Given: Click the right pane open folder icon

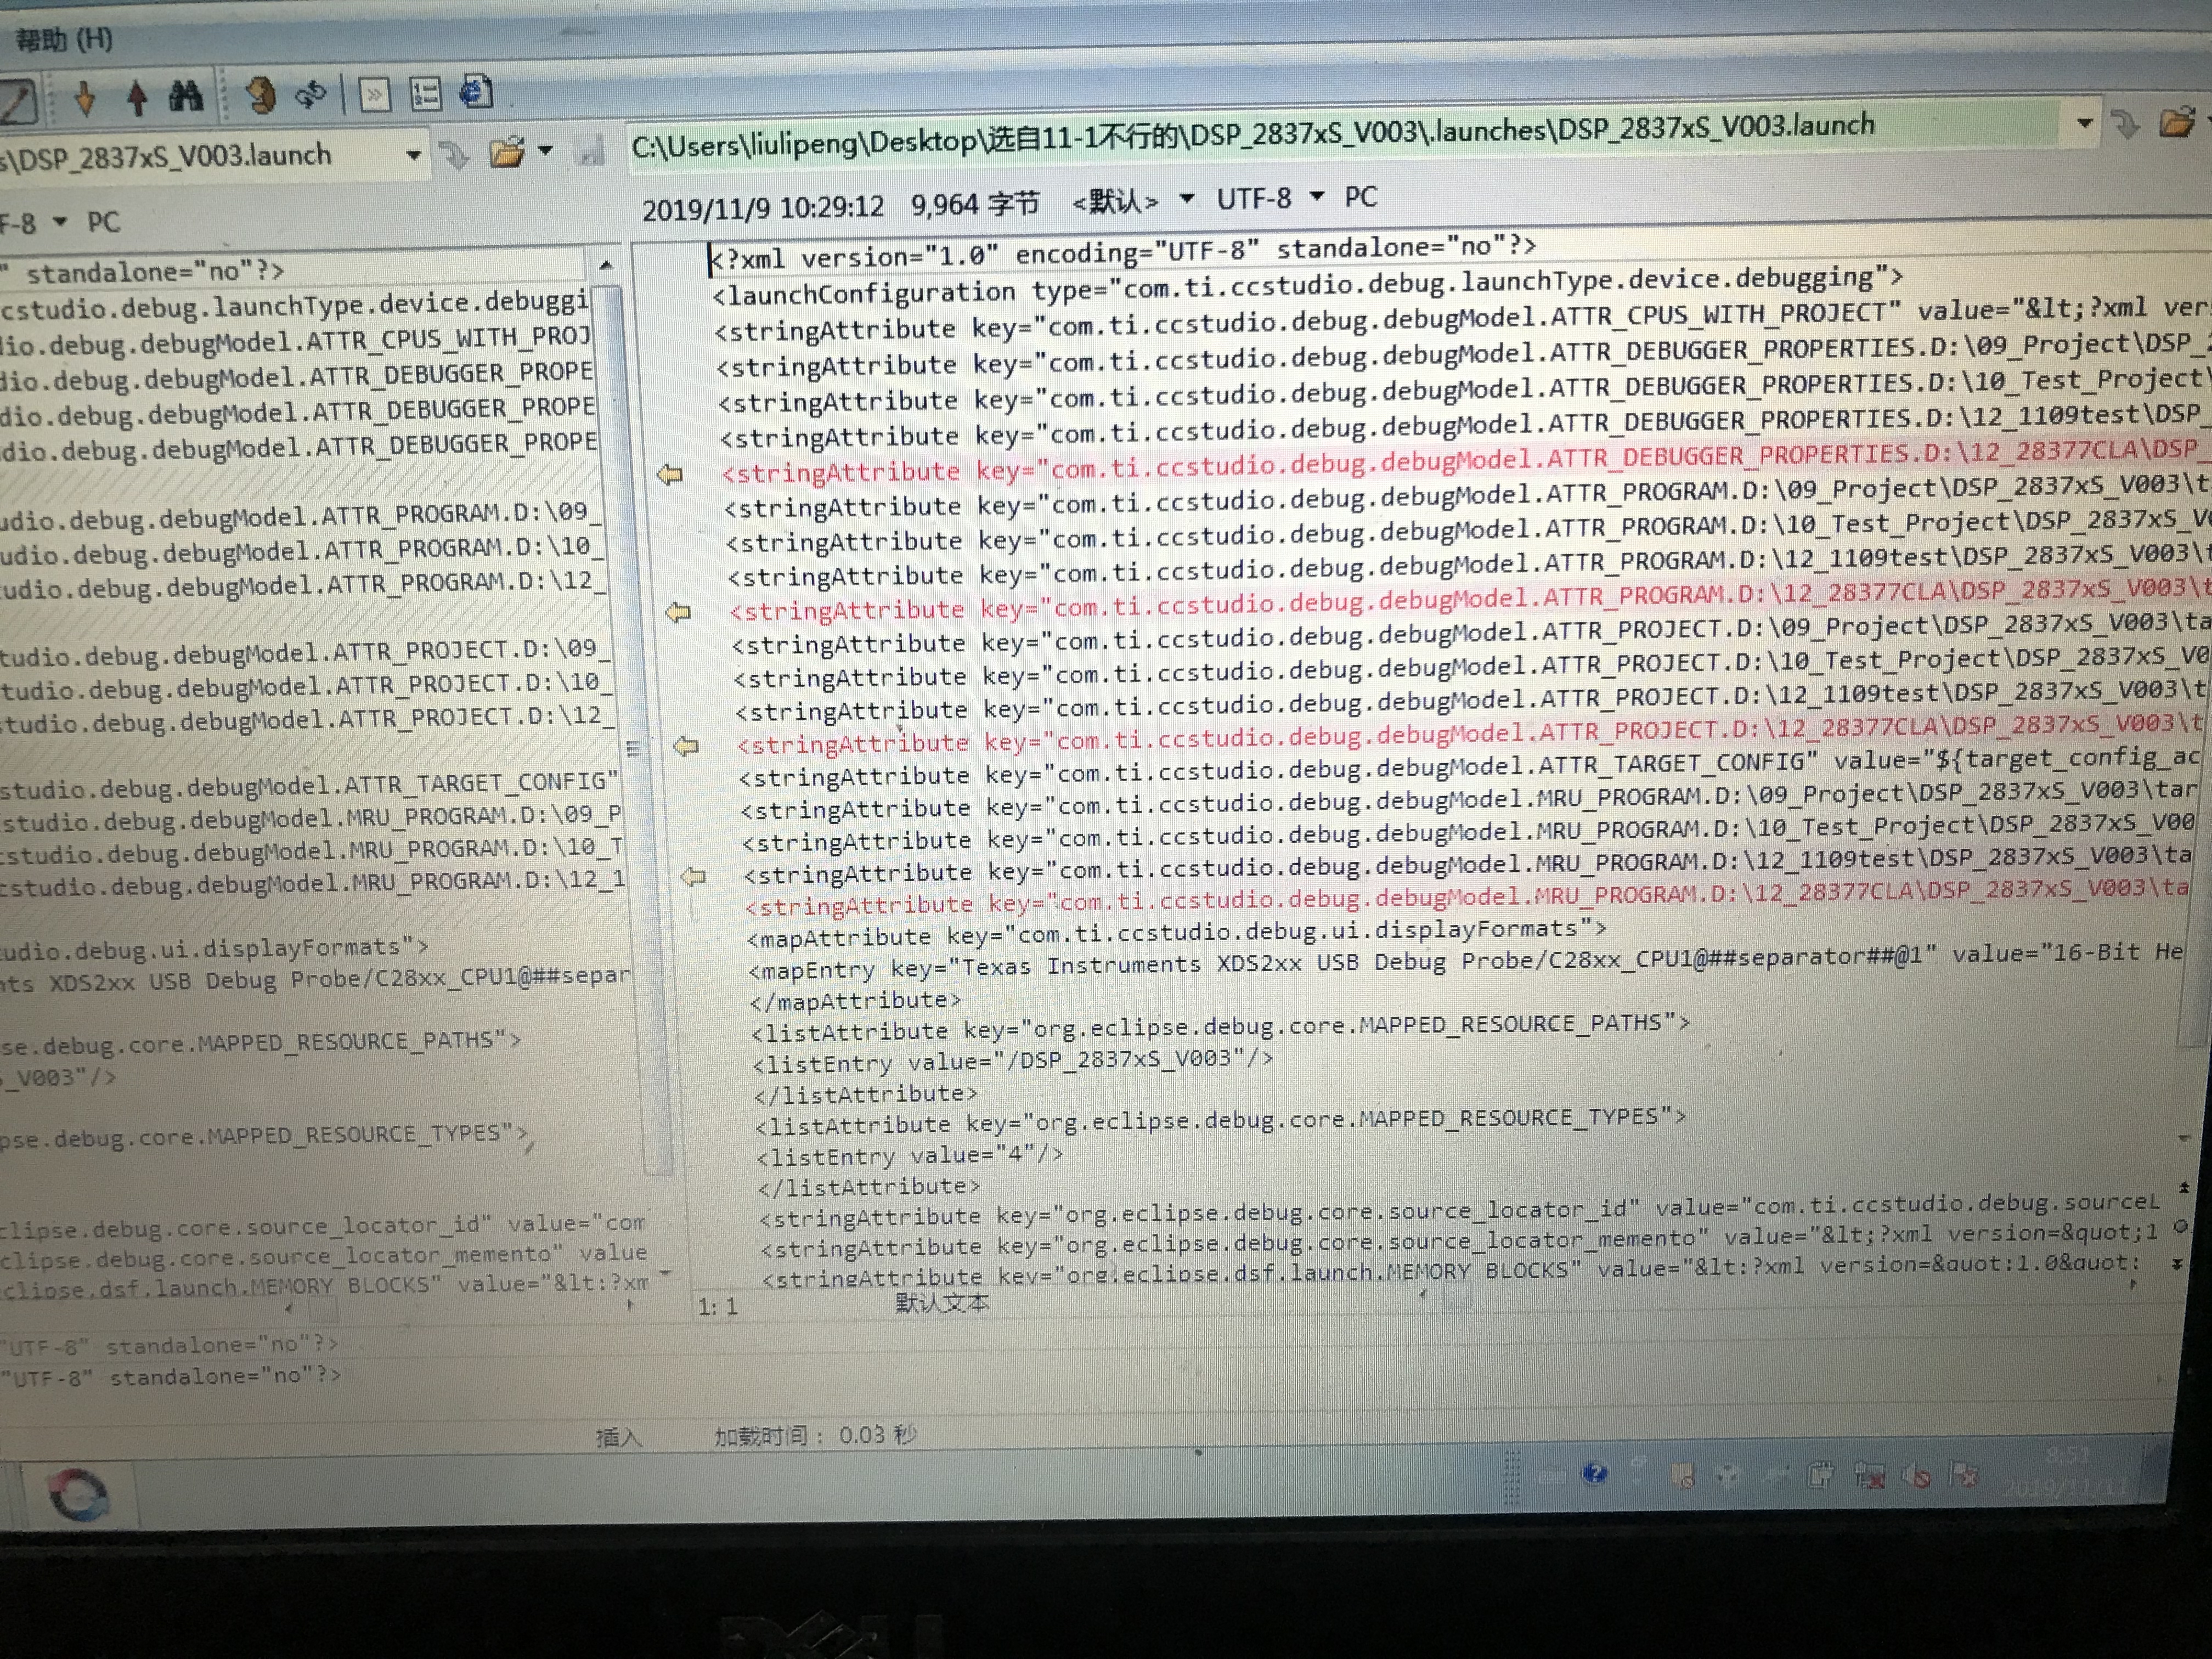Looking at the screenshot, I should pyautogui.click(x=2176, y=124).
